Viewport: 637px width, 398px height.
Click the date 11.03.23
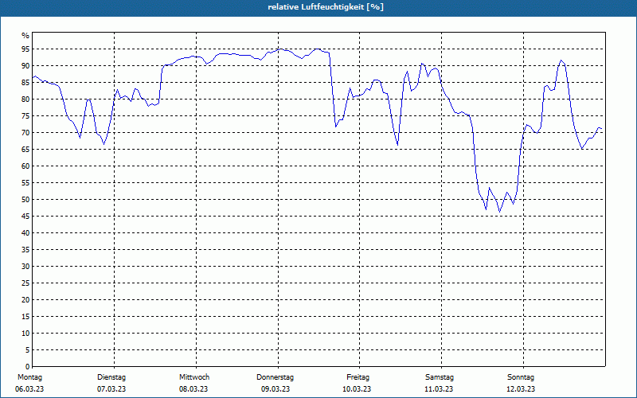(439, 389)
